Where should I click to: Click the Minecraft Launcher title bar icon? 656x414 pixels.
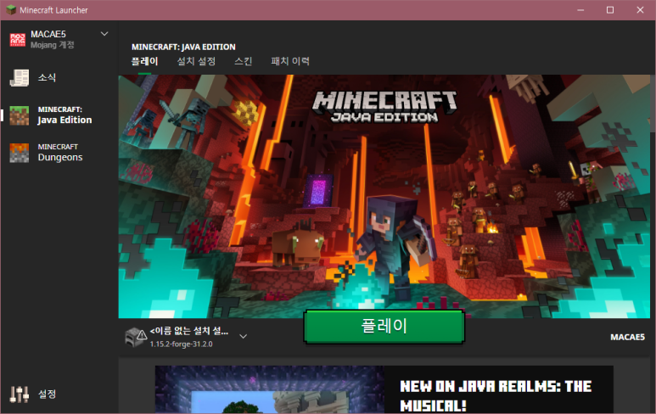click(11, 9)
